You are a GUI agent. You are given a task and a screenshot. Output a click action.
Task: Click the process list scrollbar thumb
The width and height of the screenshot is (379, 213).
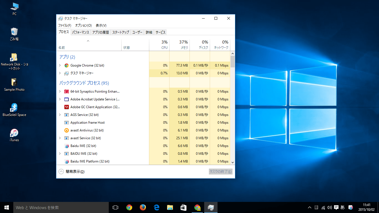point(233,61)
